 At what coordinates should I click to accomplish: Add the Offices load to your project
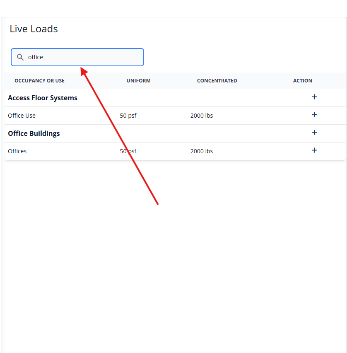314,150
